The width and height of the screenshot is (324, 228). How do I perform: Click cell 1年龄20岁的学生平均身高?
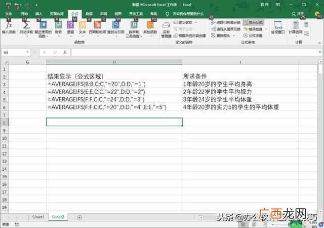pyautogui.click(x=240, y=84)
